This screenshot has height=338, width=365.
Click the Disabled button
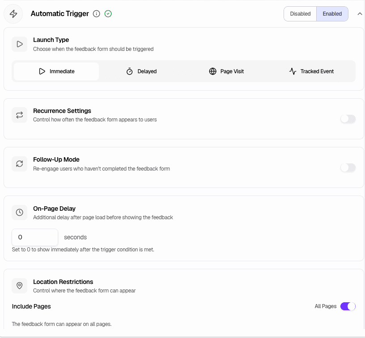(x=300, y=14)
